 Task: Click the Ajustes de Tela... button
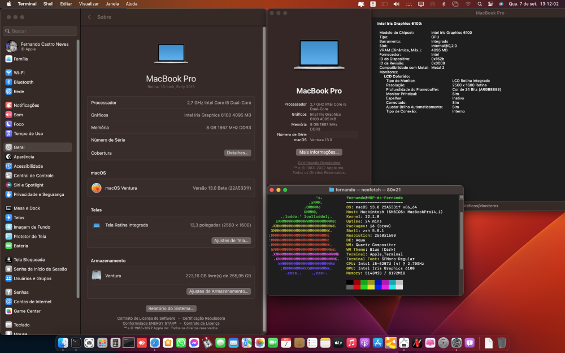coord(231,241)
